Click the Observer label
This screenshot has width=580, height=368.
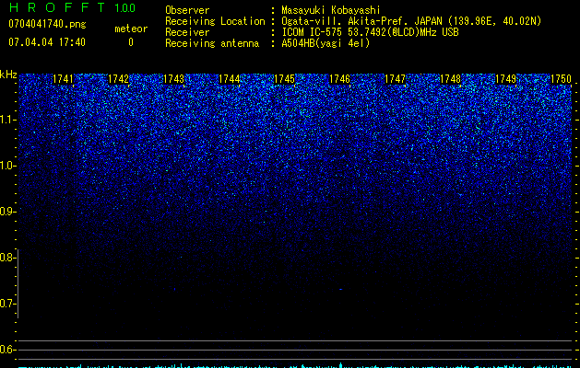tap(187, 10)
